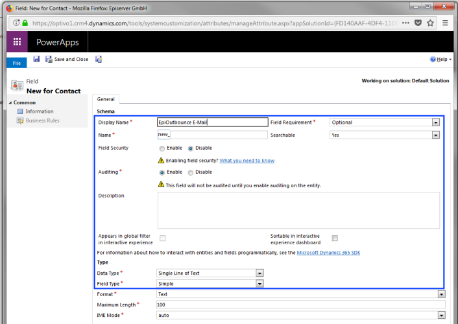Open the Help menu
Image resolution: width=458 pixels, height=324 pixels.
[440, 59]
